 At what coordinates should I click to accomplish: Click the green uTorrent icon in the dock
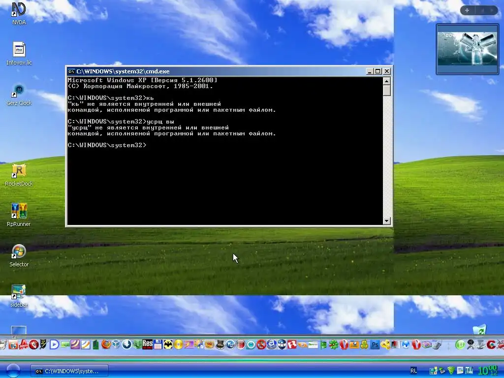[x=460, y=345]
